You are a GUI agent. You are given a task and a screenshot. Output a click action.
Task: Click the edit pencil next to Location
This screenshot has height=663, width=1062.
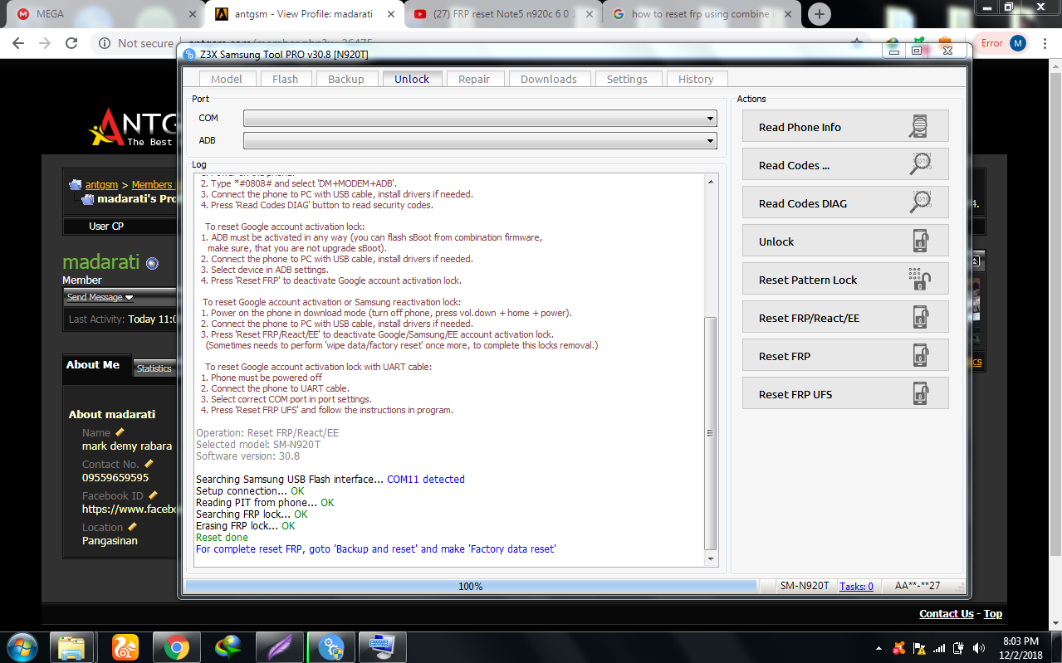(x=132, y=527)
